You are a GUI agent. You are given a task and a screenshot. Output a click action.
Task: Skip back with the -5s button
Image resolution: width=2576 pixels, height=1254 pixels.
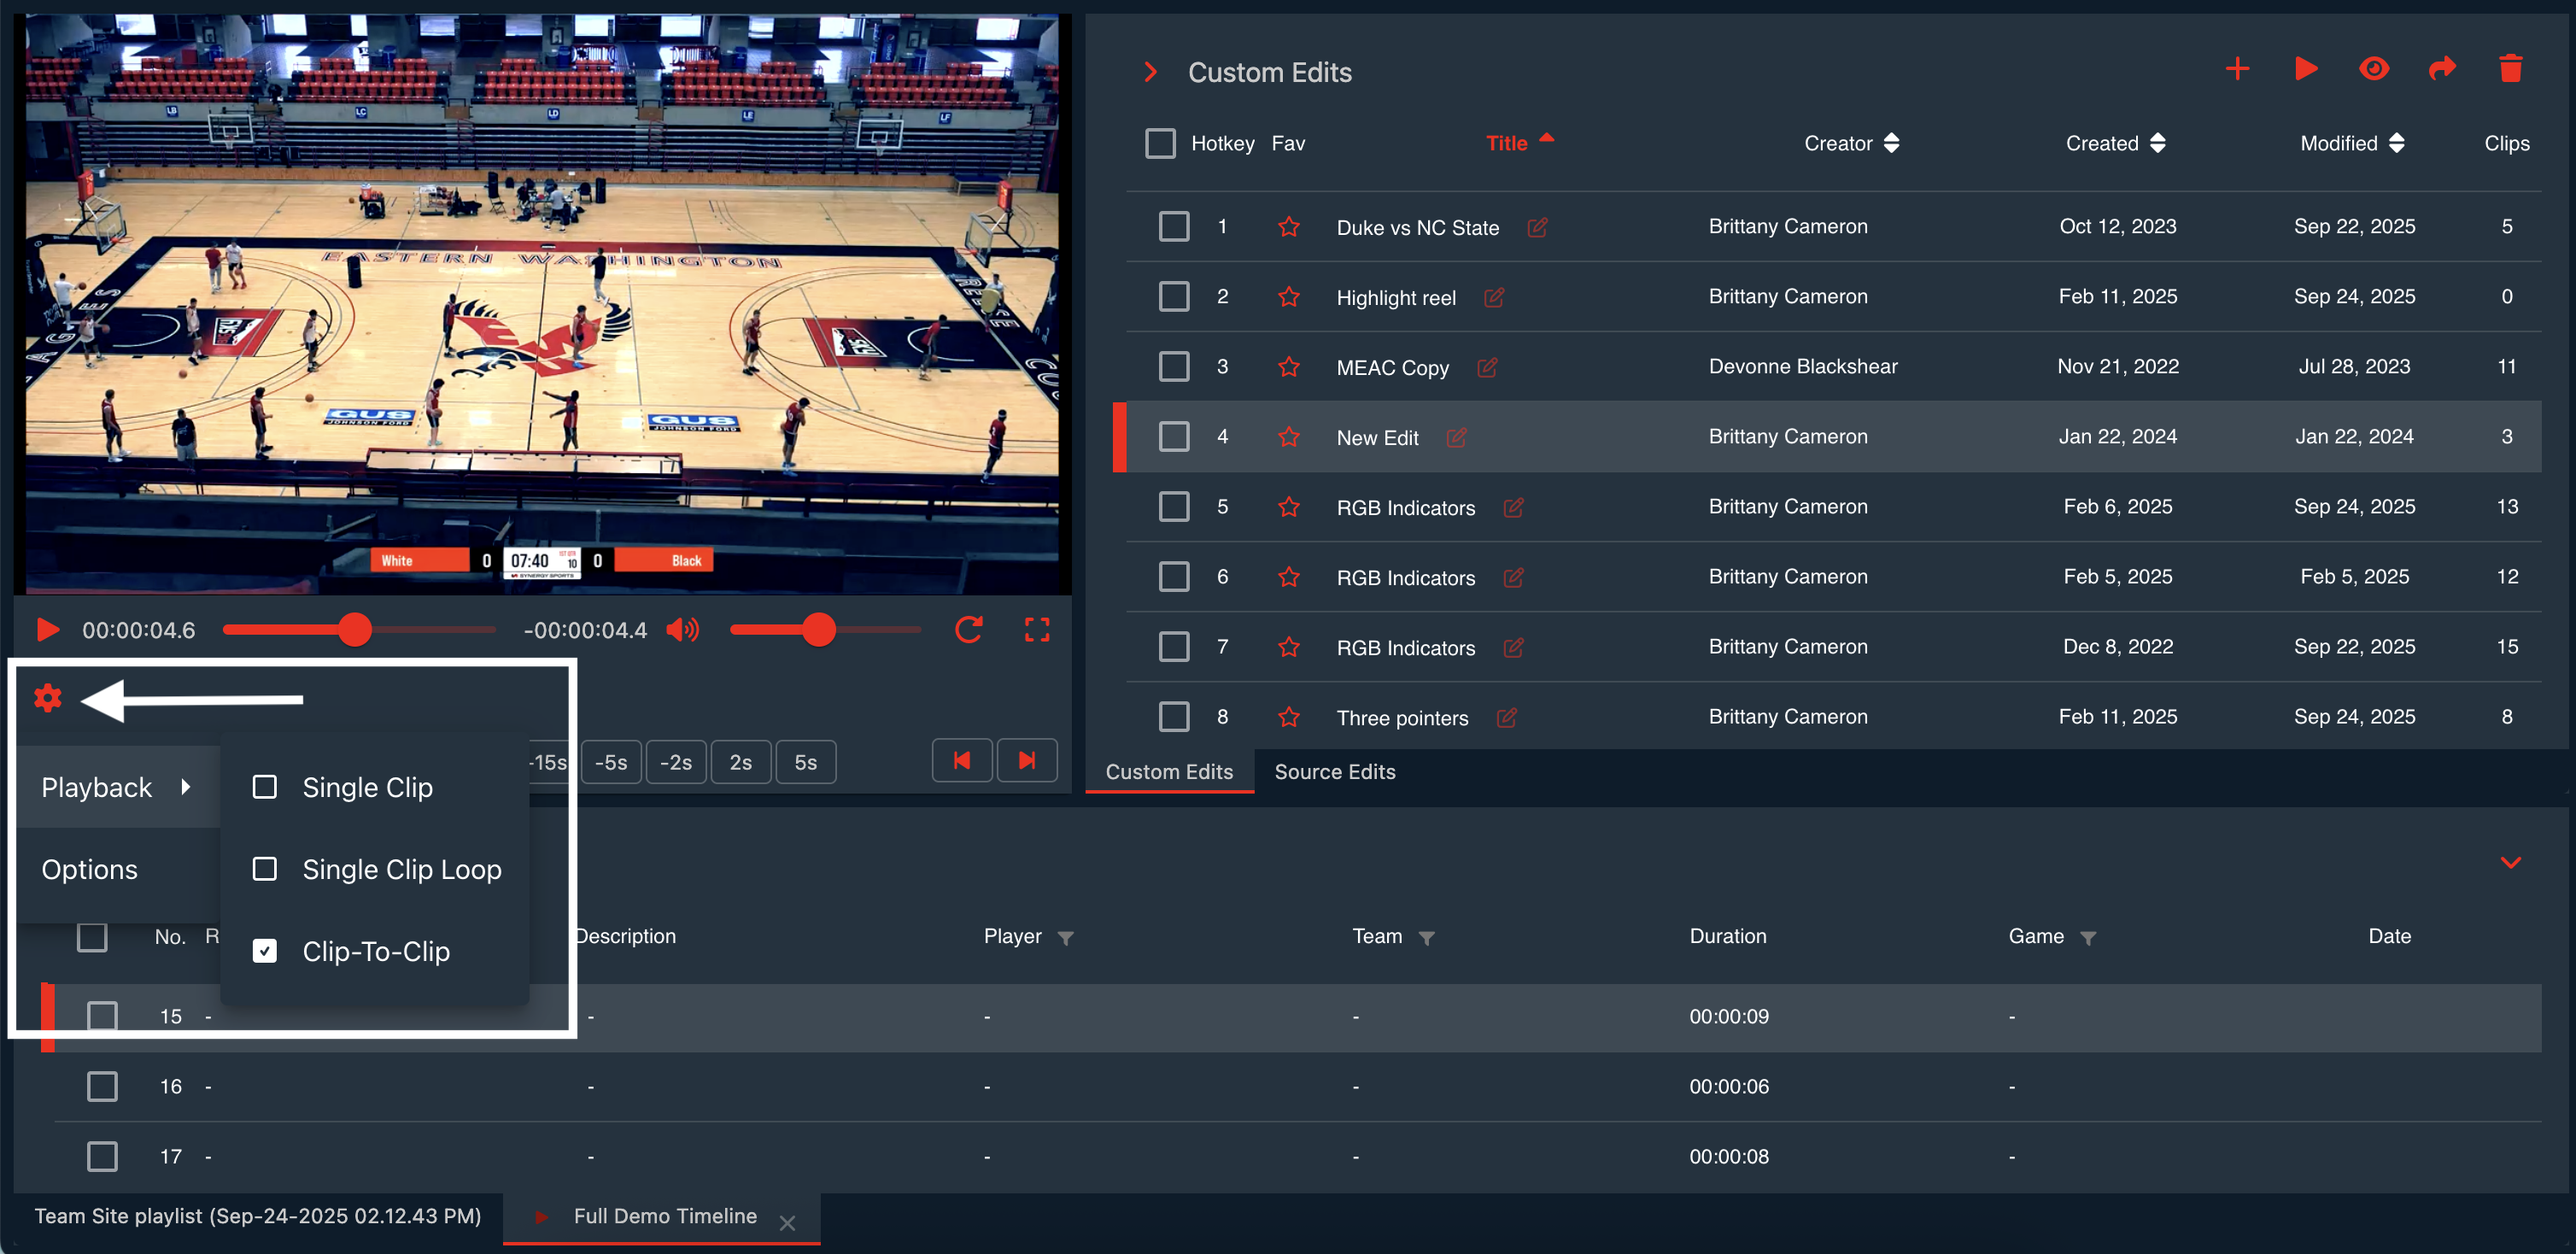click(611, 762)
